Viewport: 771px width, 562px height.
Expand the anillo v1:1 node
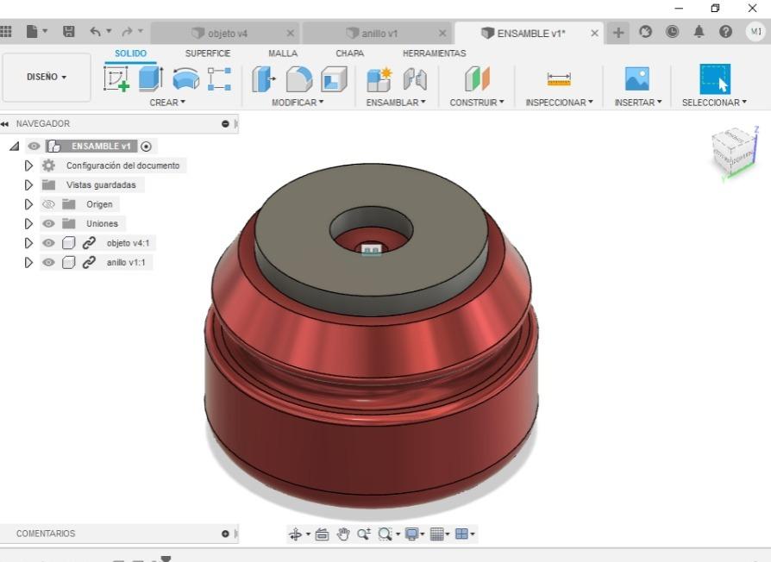pos(28,262)
